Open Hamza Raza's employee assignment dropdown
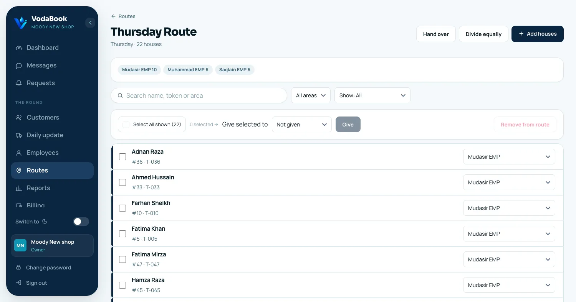 (509, 285)
